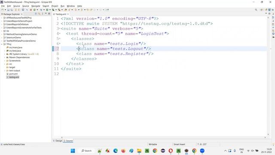Click the Open Perspective icon

[262, 10]
